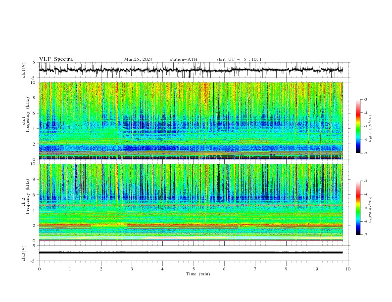The image size is (392, 302).
Task: Click the time axis tick label "2"
Action: coord(101,269)
